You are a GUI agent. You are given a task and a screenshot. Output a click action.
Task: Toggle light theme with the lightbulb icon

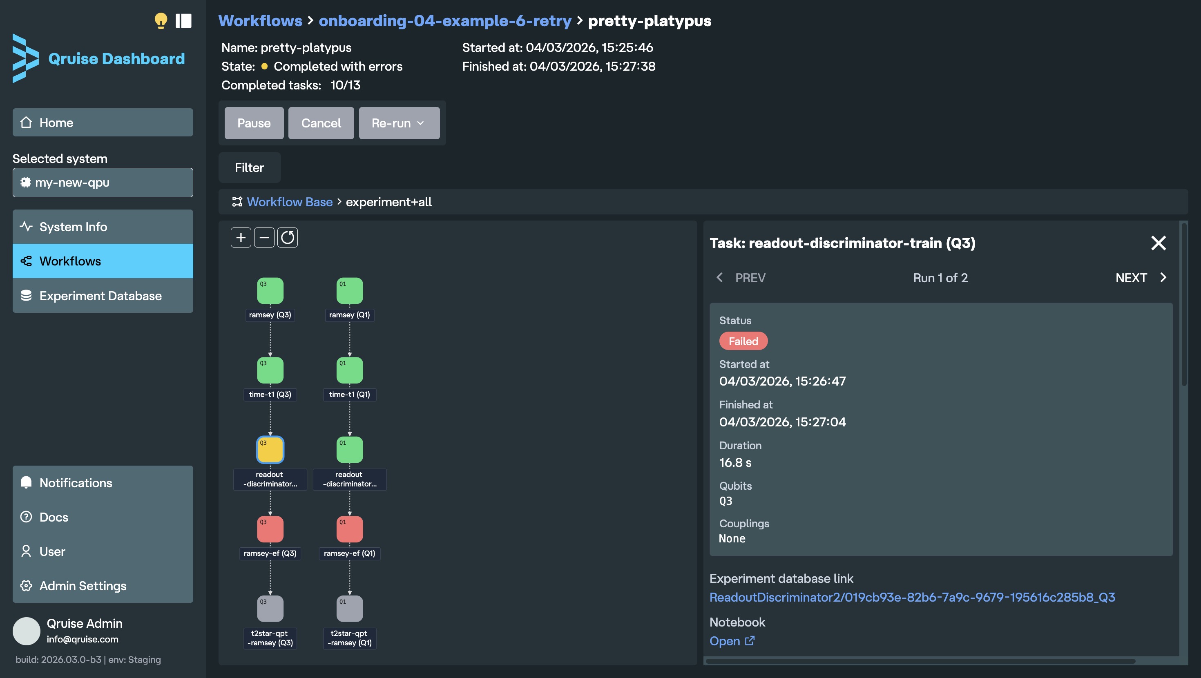[x=161, y=20]
